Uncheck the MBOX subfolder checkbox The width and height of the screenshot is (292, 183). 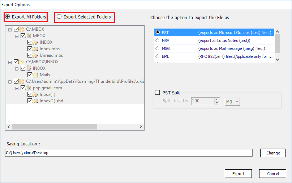click(23, 35)
